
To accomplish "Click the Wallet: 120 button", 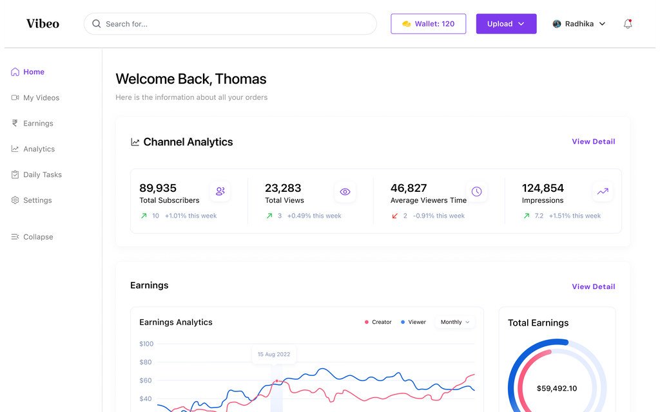I will coord(428,24).
